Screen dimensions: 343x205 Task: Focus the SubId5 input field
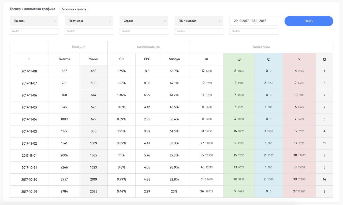point(254,31)
